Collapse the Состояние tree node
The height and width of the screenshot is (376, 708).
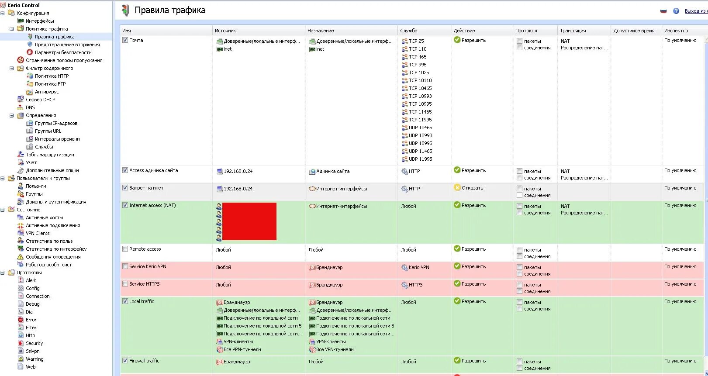click(3, 210)
